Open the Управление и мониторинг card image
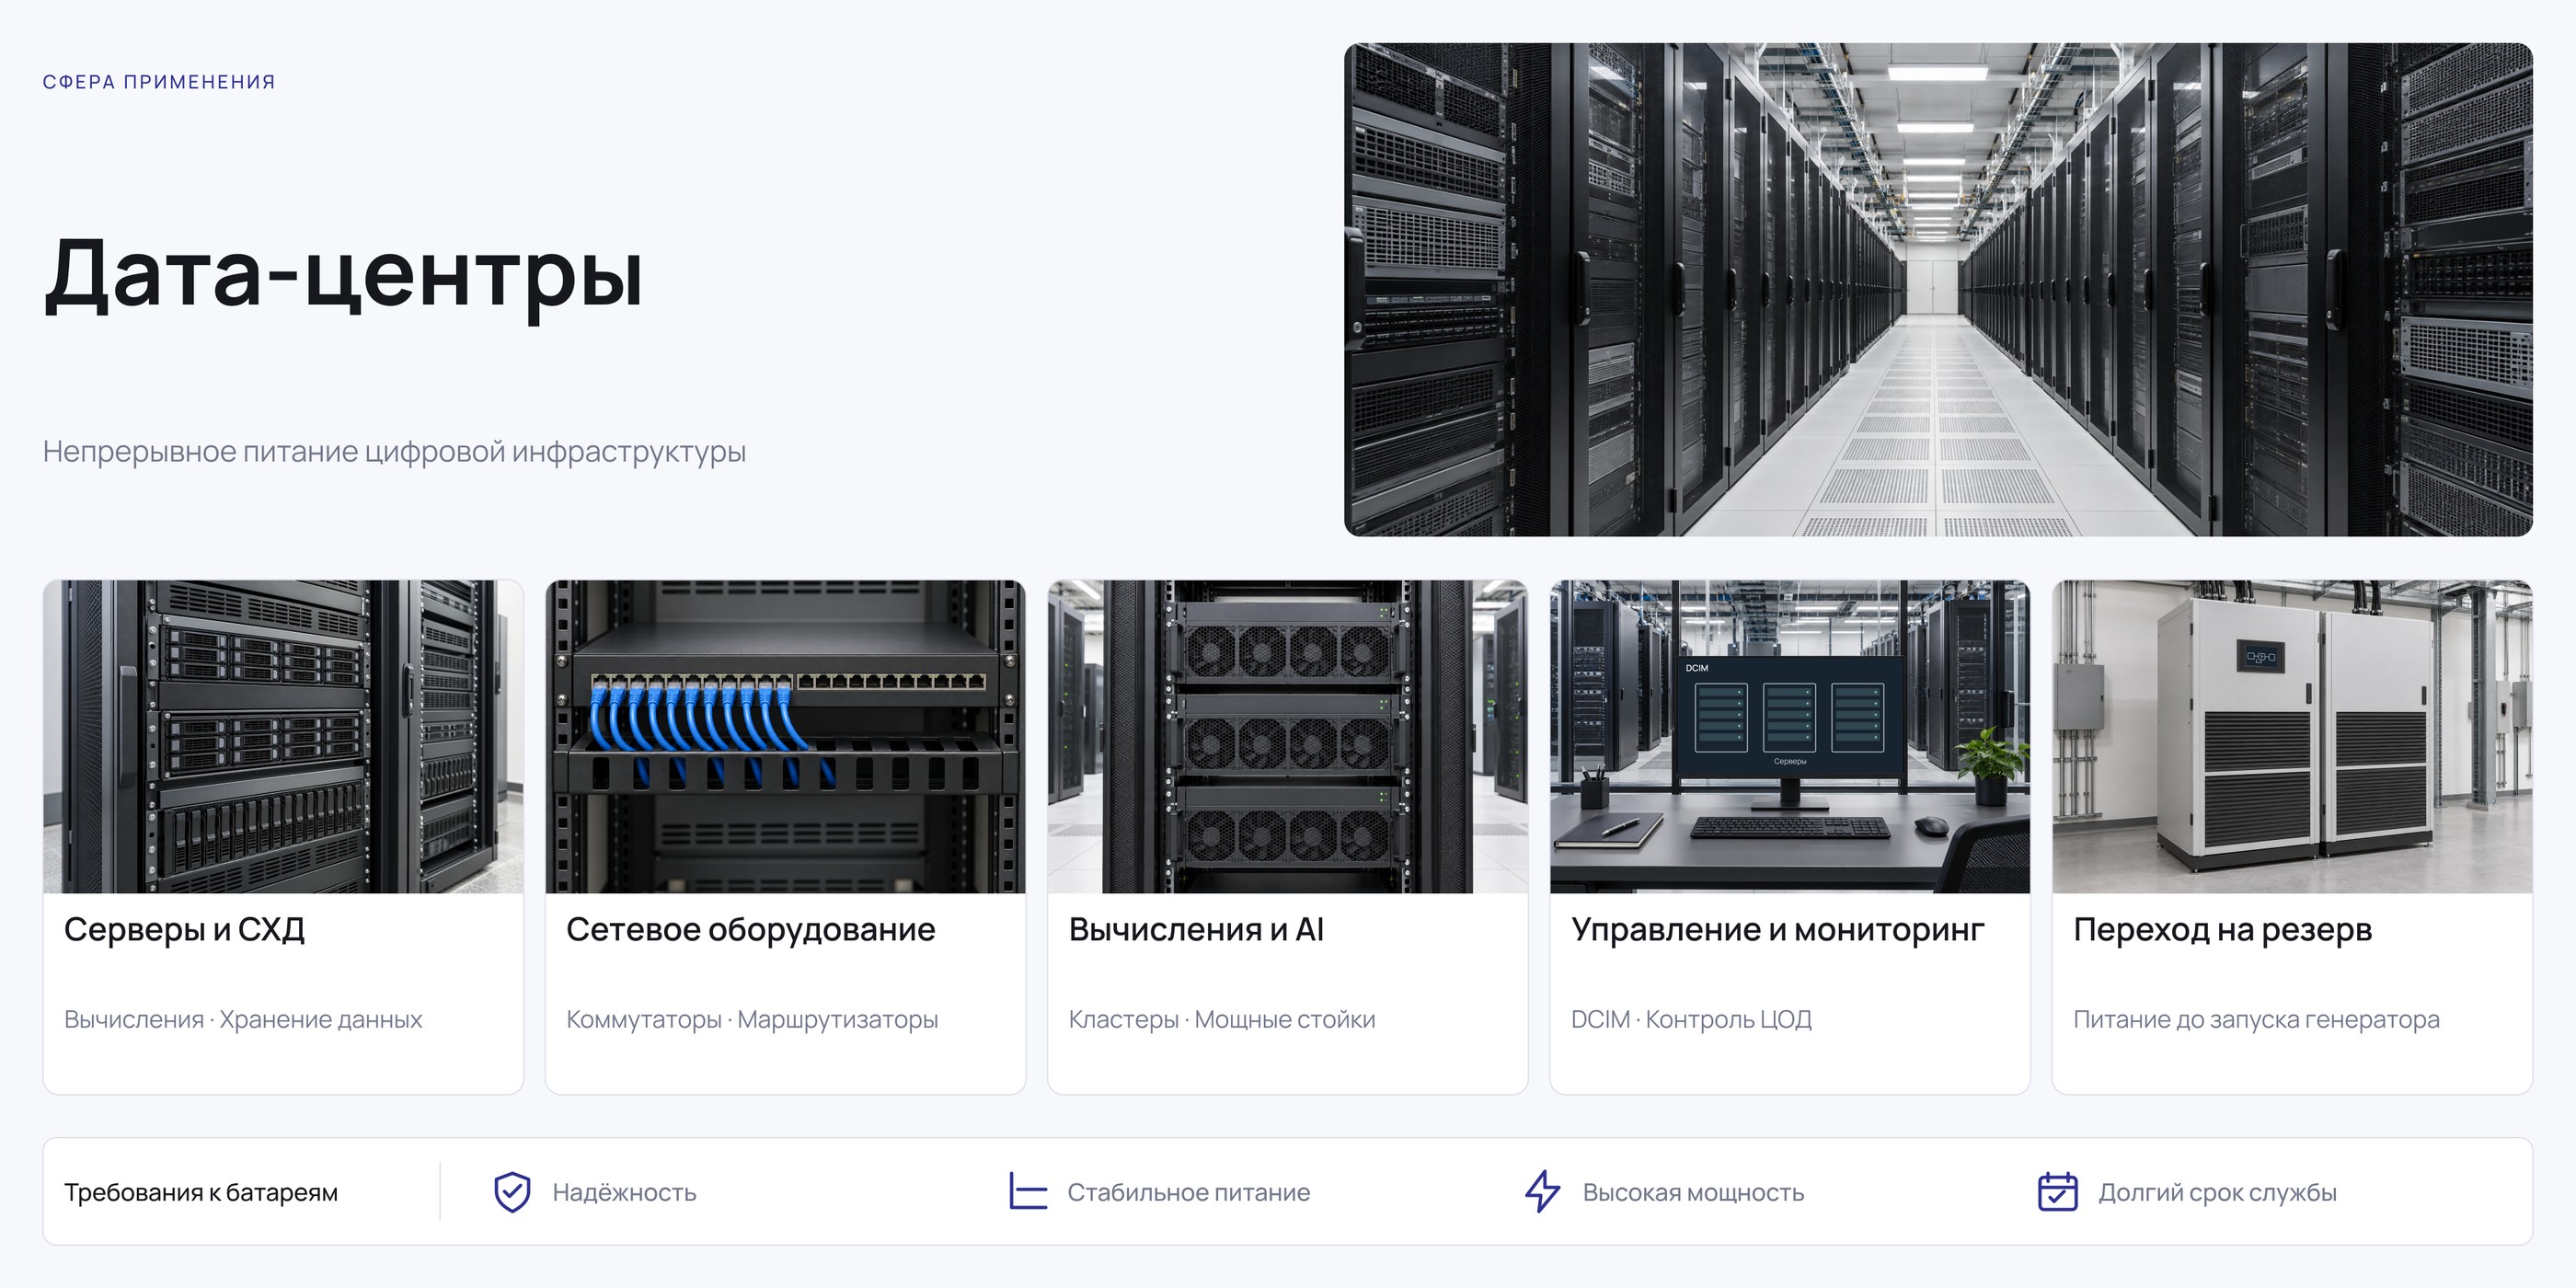This screenshot has width=2576, height=1288. 1790,737
